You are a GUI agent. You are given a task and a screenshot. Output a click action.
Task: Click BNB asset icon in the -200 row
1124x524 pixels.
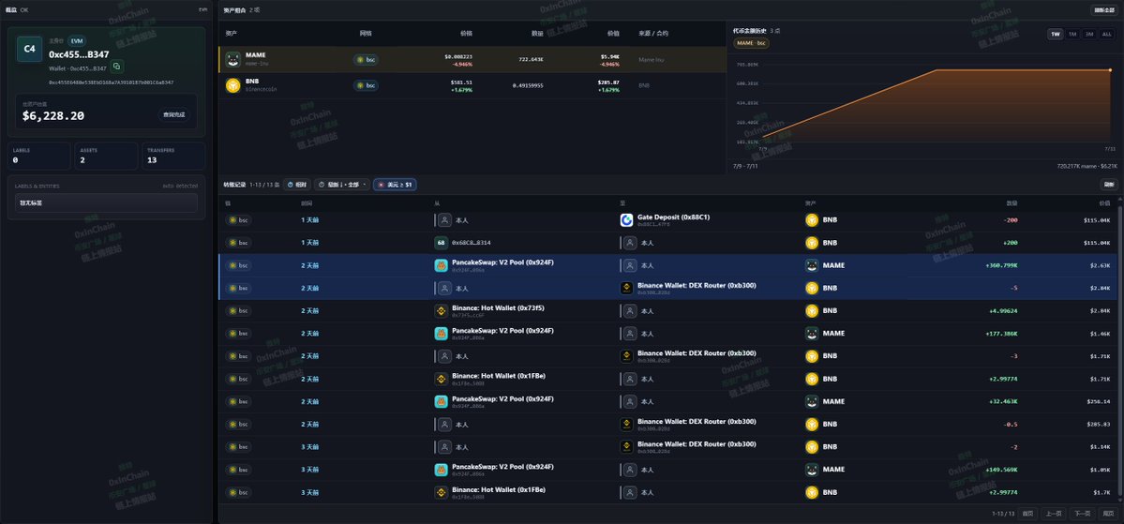812,220
